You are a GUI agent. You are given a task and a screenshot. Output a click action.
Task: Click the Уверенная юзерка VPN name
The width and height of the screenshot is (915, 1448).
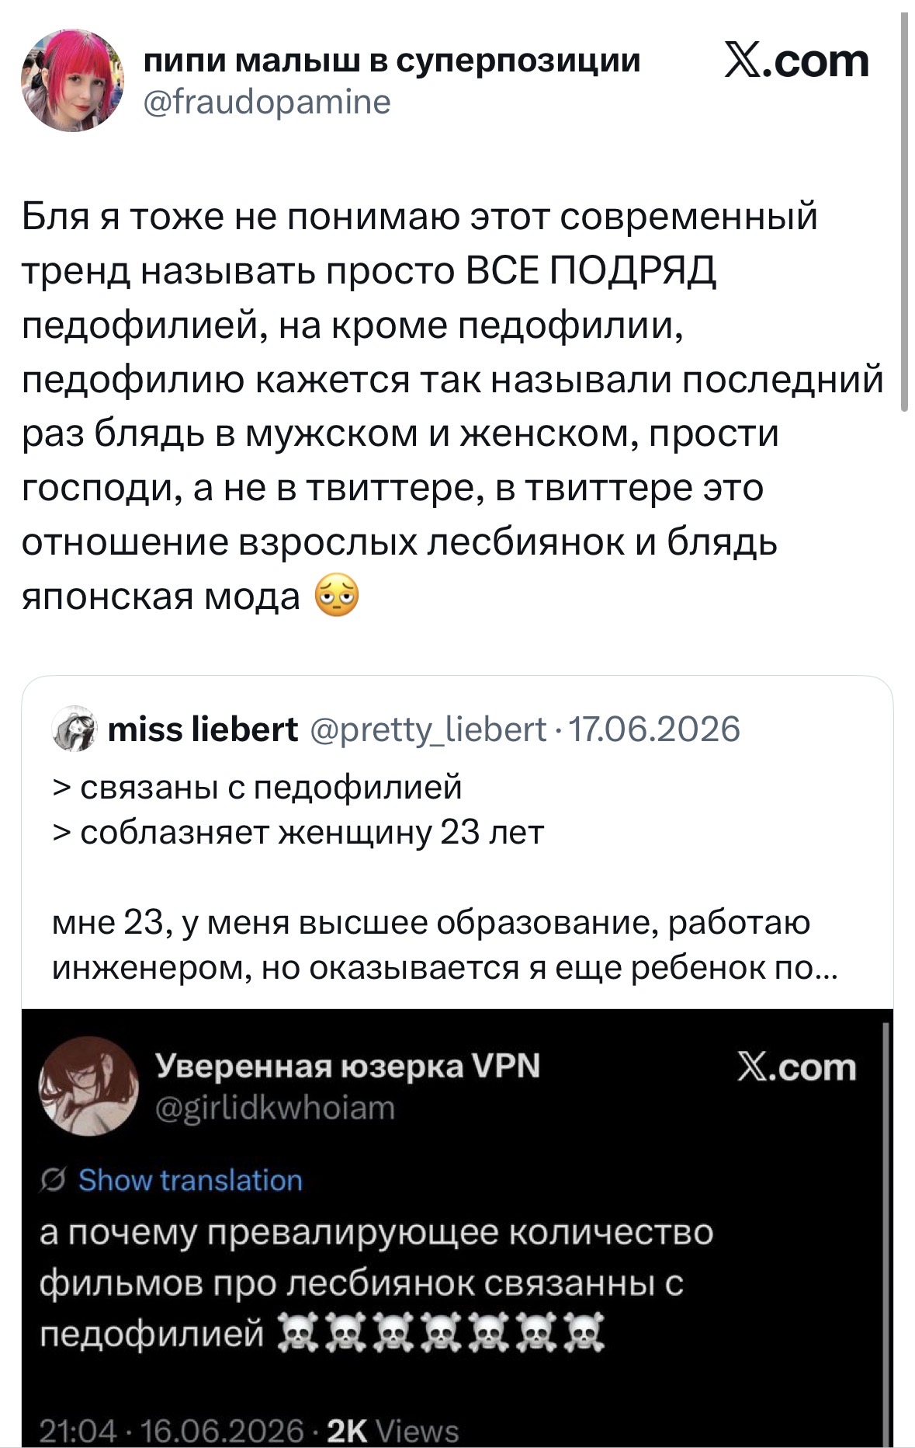[348, 1066]
